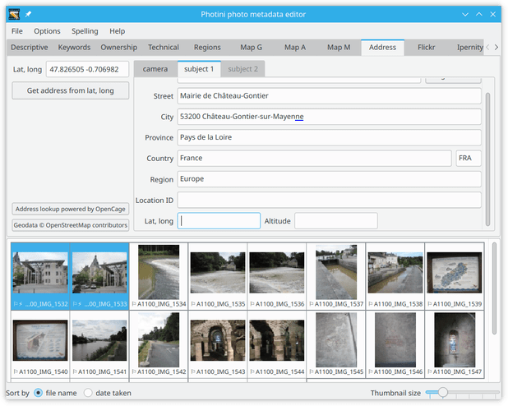
Task: Click the Altitude field
Action: tap(336, 220)
